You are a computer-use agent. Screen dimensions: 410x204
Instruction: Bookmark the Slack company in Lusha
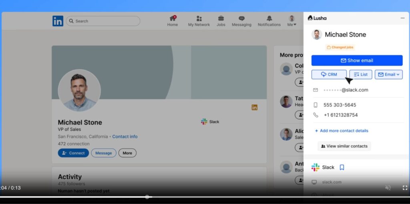pyautogui.click(x=342, y=167)
